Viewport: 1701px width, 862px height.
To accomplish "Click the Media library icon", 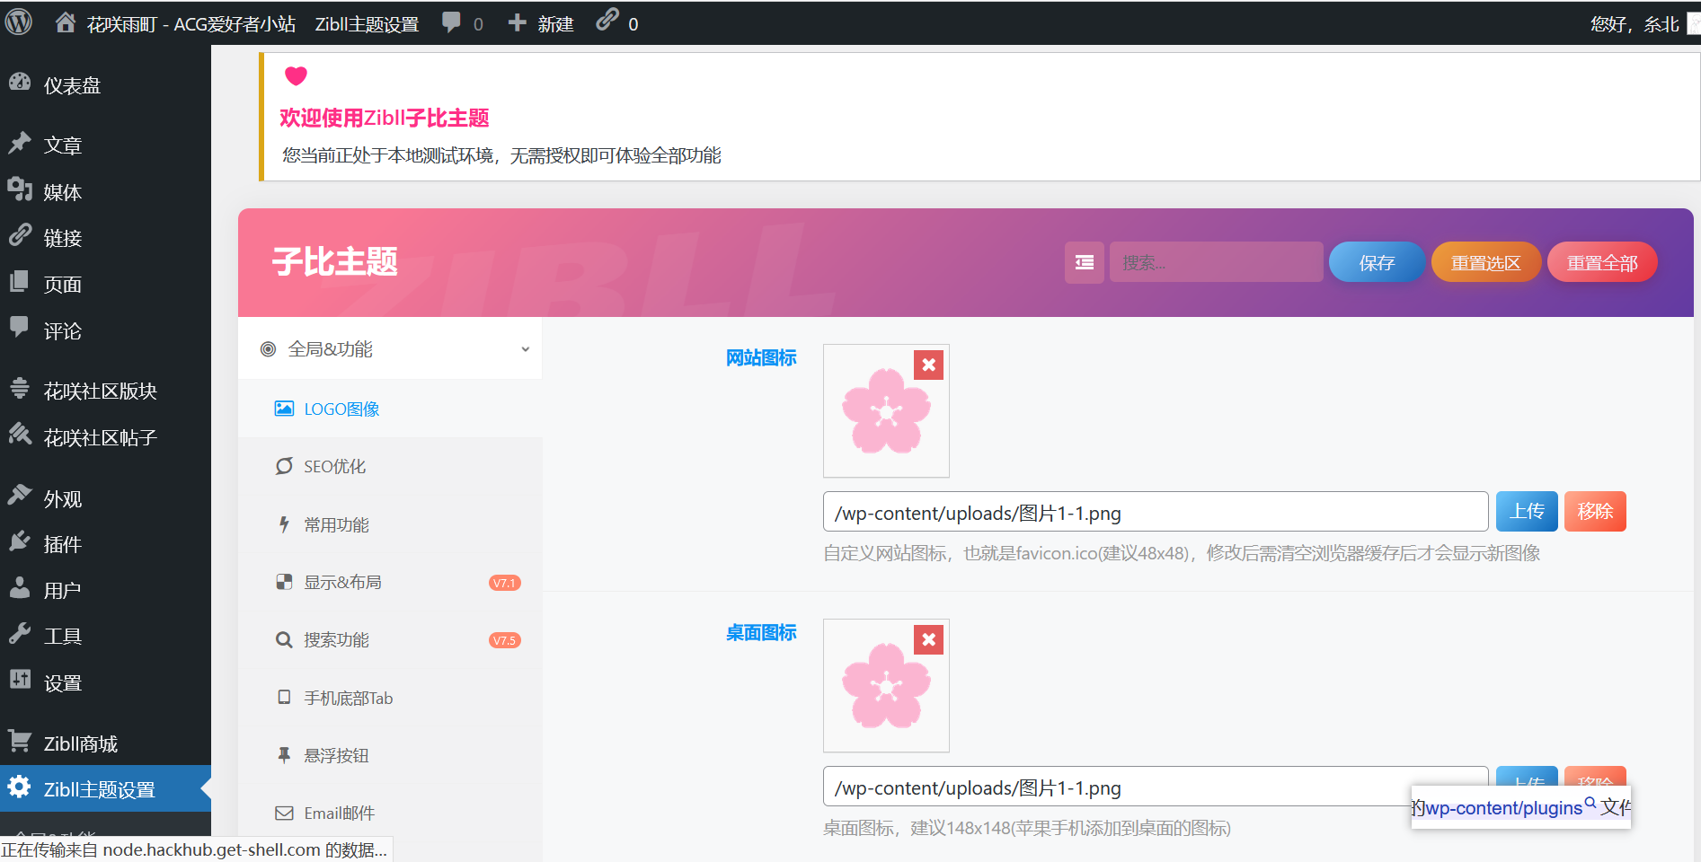I will tap(20, 189).
